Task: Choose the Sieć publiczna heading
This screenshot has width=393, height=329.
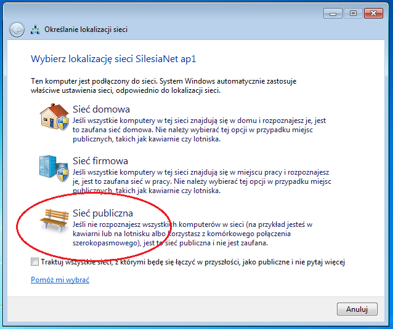Action: pos(103,213)
